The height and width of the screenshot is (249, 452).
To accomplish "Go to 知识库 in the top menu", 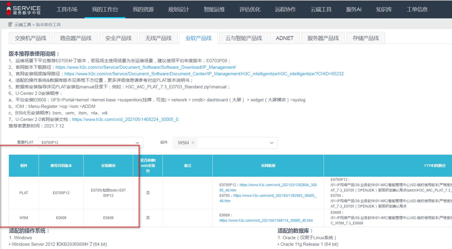I will (x=384, y=9).
